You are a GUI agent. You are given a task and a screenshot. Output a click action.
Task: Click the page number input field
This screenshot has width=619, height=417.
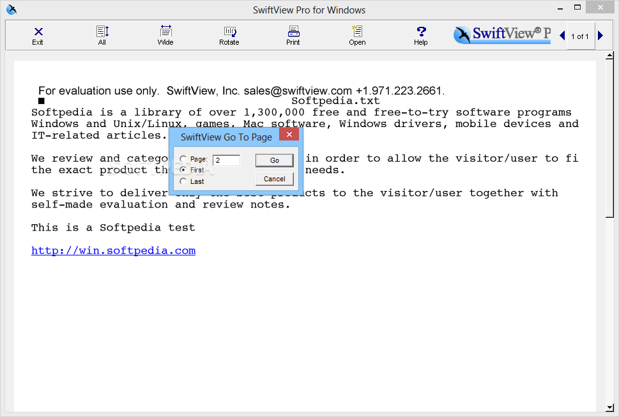coord(227,160)
